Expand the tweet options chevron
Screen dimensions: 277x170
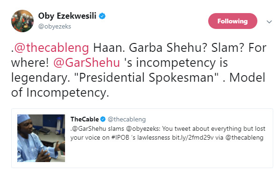pos(269,21)
